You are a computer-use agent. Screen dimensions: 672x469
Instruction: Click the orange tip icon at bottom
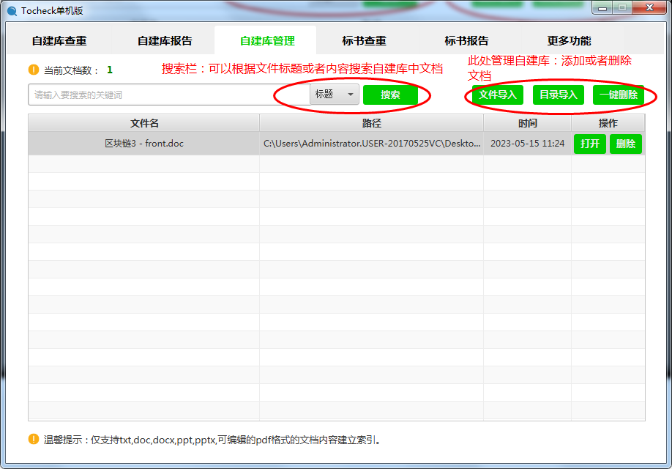click(x=34, y=440)
